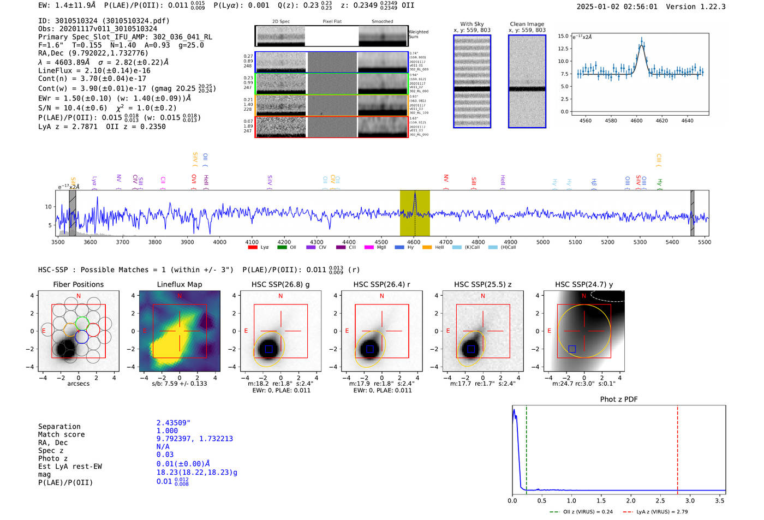Click the green dashed OII z line
This screenshot has width=764, height=520.
point(527,449)
